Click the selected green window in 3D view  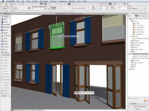[57, 36]
